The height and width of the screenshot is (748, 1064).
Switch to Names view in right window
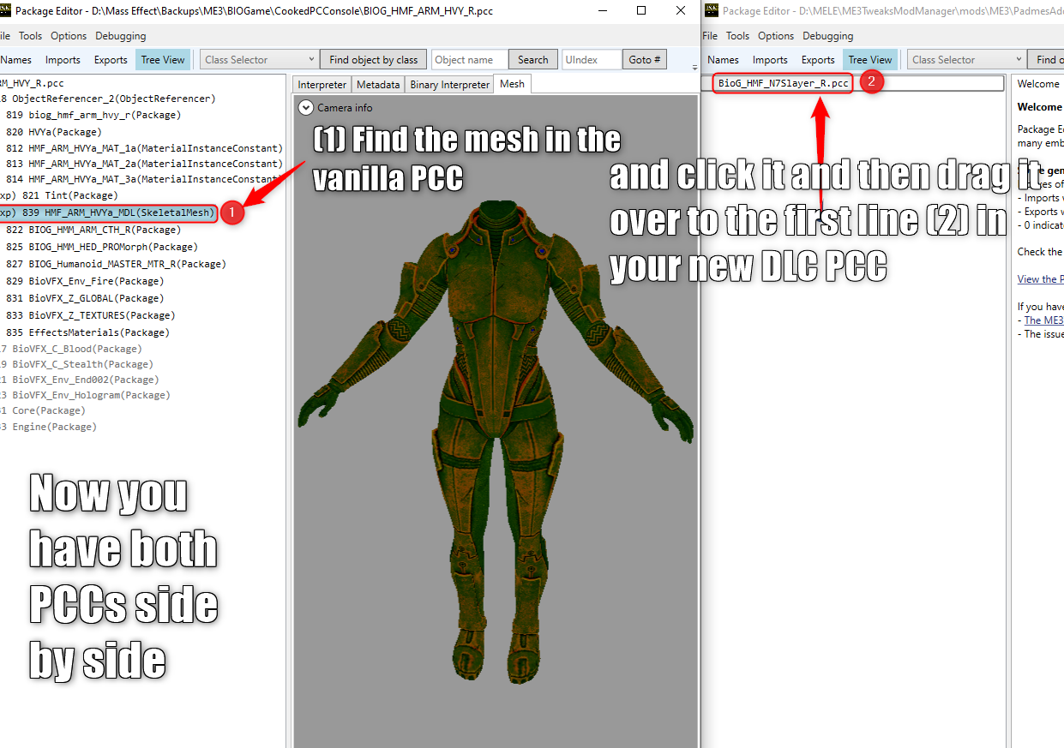[x=724, y=60]
